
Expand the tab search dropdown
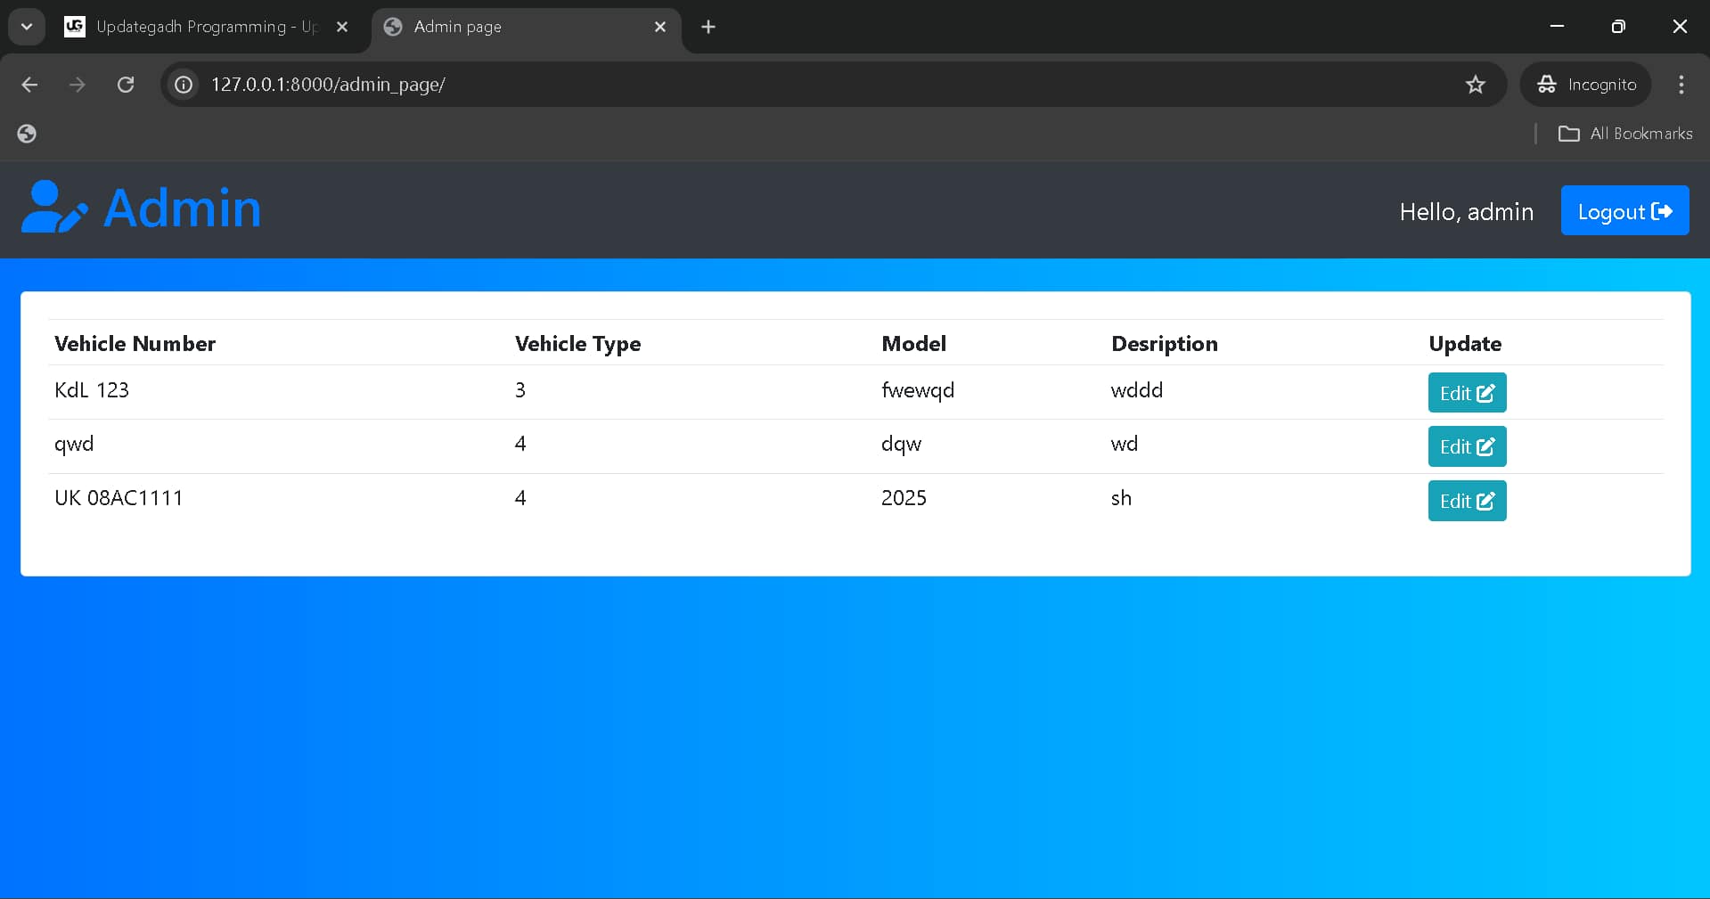point(27,27)
